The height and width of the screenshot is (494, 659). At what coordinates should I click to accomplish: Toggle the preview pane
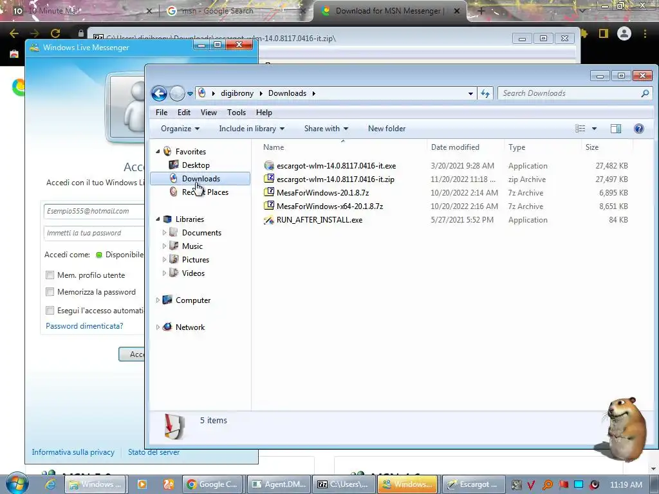(x=616, y=129)
